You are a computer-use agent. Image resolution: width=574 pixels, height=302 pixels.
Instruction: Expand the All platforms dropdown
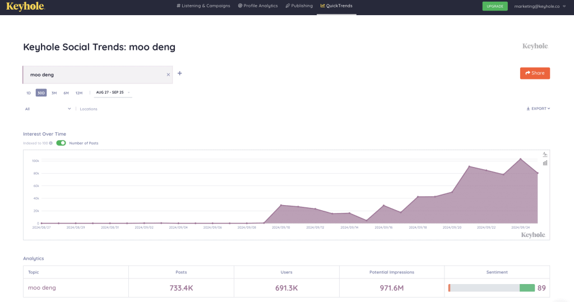(x=48, y=109)
